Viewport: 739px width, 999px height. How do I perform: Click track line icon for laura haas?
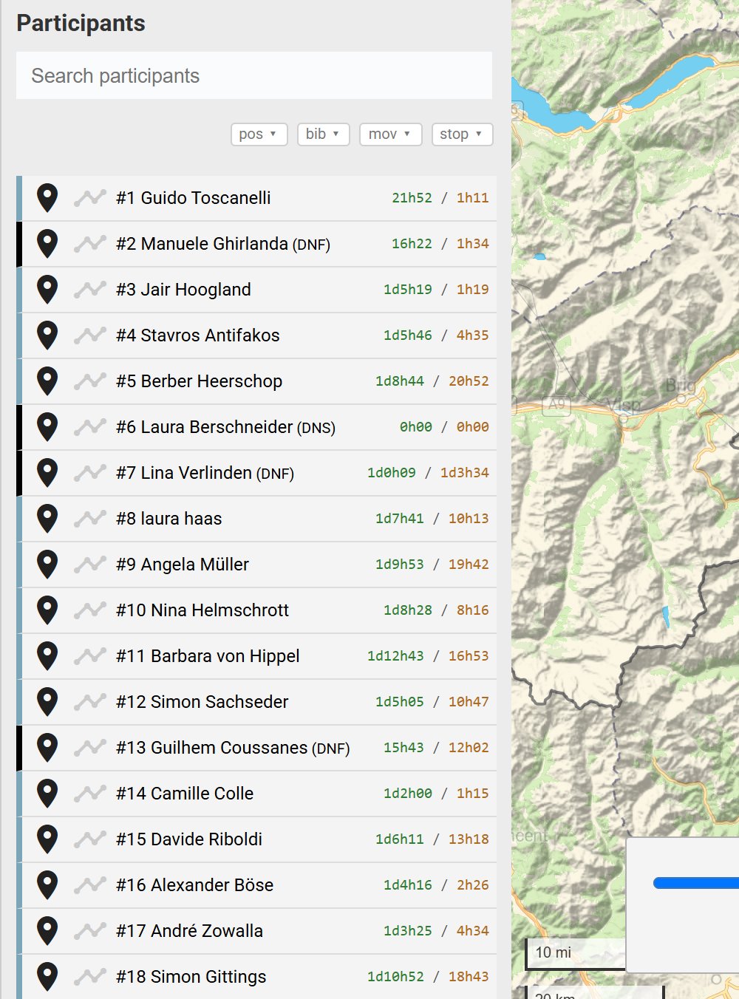(x=90, y=518)
